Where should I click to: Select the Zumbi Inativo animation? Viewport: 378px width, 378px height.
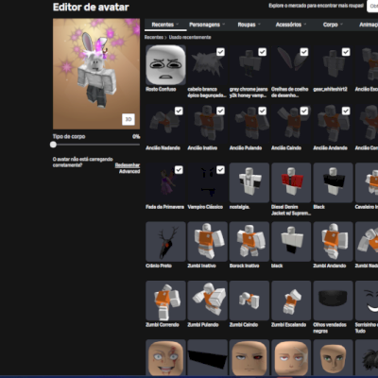pyautogui.click(x=207, y=242)
